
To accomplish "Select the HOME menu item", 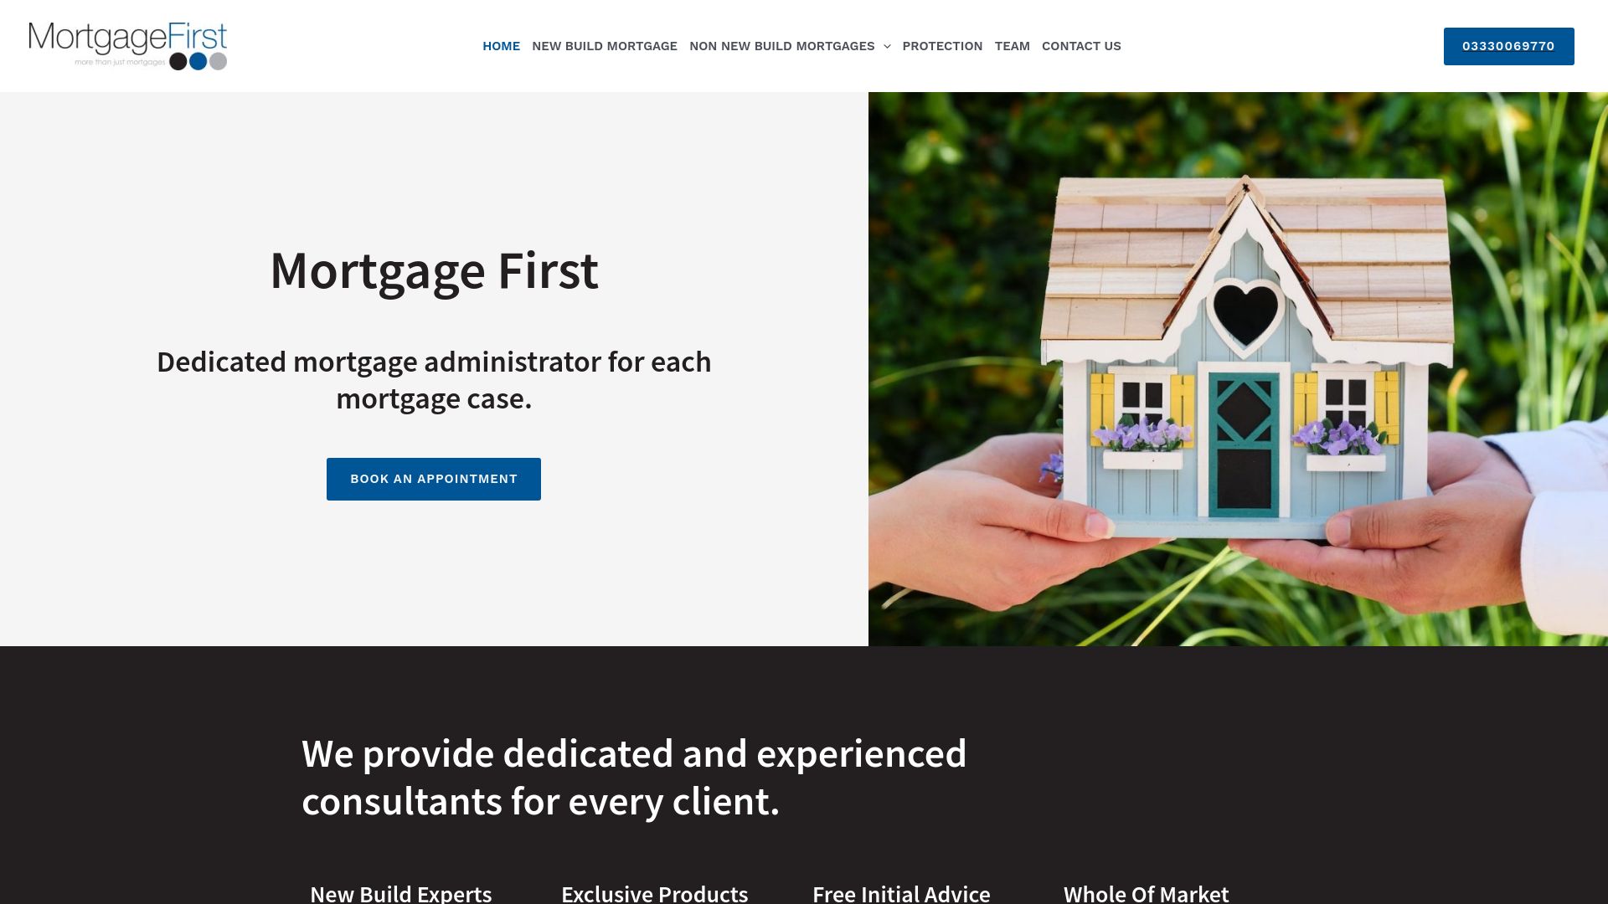I will pyautogui.click(x=502, y=45).
